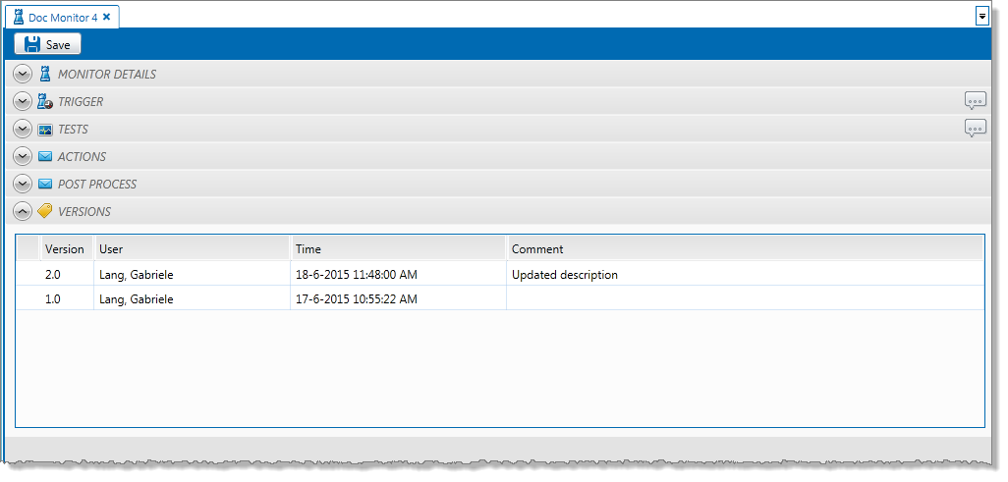Expand the Tests section
The height and width of the screenshot is (482, 1008).
click(23, 130)
